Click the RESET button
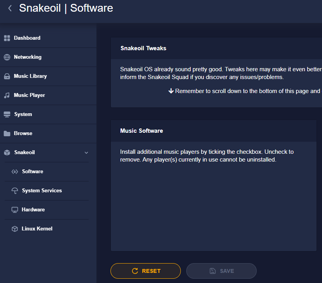322x283 pixels. point(145,271)
